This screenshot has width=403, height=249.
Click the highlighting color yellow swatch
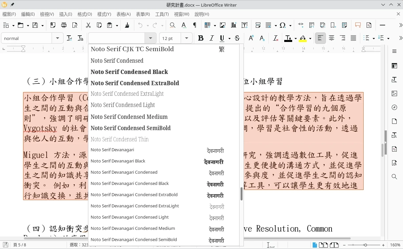click(x=303, y=38)
